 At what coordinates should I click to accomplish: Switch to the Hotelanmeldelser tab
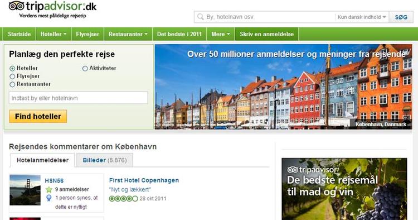coord(43,160)
